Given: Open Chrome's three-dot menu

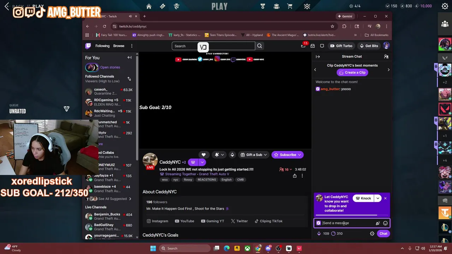Looking at the screenshot, I should click(386, 26).
